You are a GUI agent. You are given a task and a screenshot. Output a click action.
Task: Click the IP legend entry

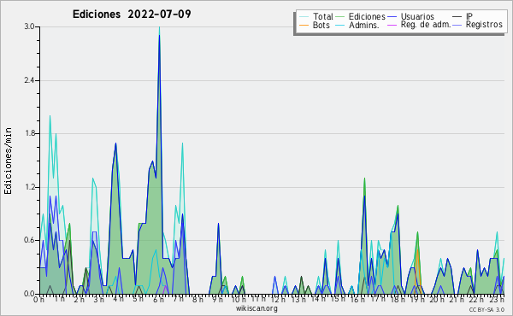pyautogui.click(x=463, y=16)
